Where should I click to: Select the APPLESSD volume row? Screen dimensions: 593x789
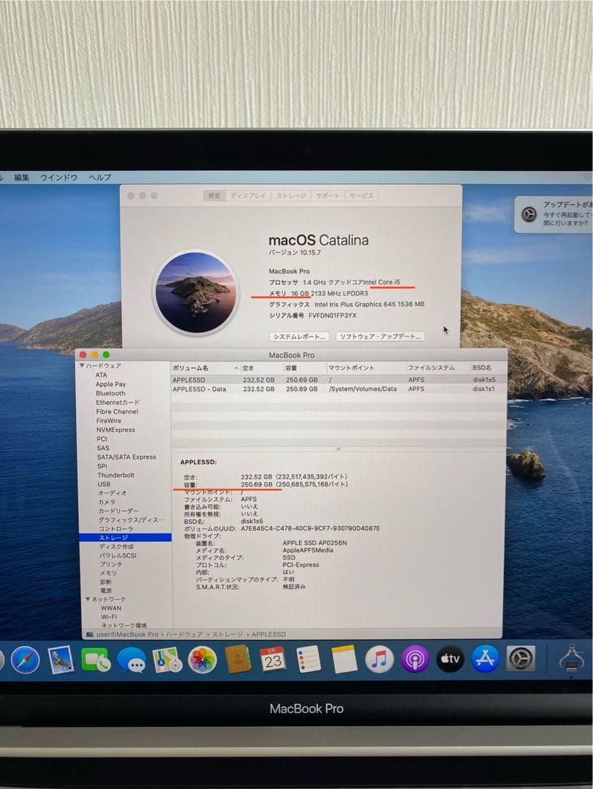click(x=338, y=380)
